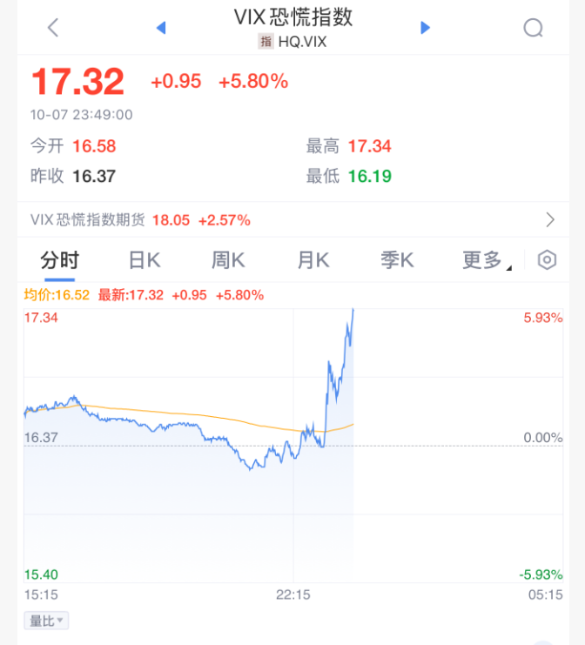This screenshot has height=645, width=585.
Task: Go to next index with right triangle
Action: pos(426,28)
